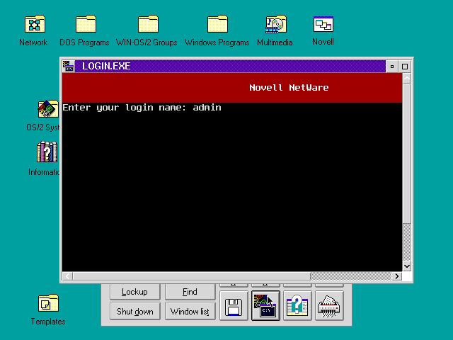This screenshot has height=340, width=453.
Task: Open drawer above the Shredder icon
Action: coord(329,285)
